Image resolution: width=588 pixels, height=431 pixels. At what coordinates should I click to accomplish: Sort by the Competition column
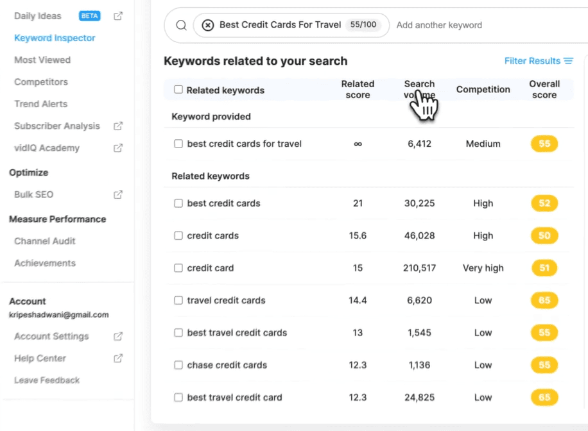point(483,89)
